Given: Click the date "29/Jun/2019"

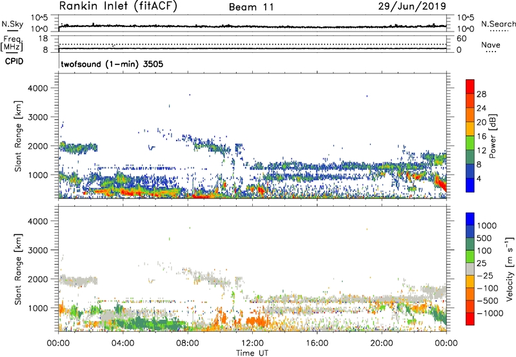Looking at the screenshot, I should coord(412,6).
